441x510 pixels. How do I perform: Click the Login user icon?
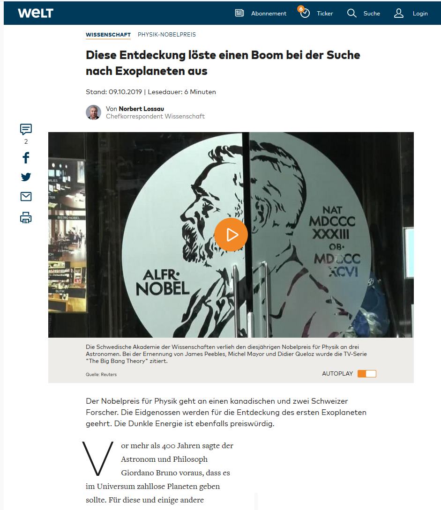399,13
